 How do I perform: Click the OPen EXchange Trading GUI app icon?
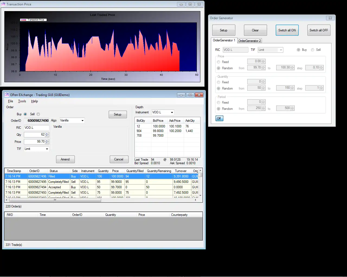pos(7,95)
